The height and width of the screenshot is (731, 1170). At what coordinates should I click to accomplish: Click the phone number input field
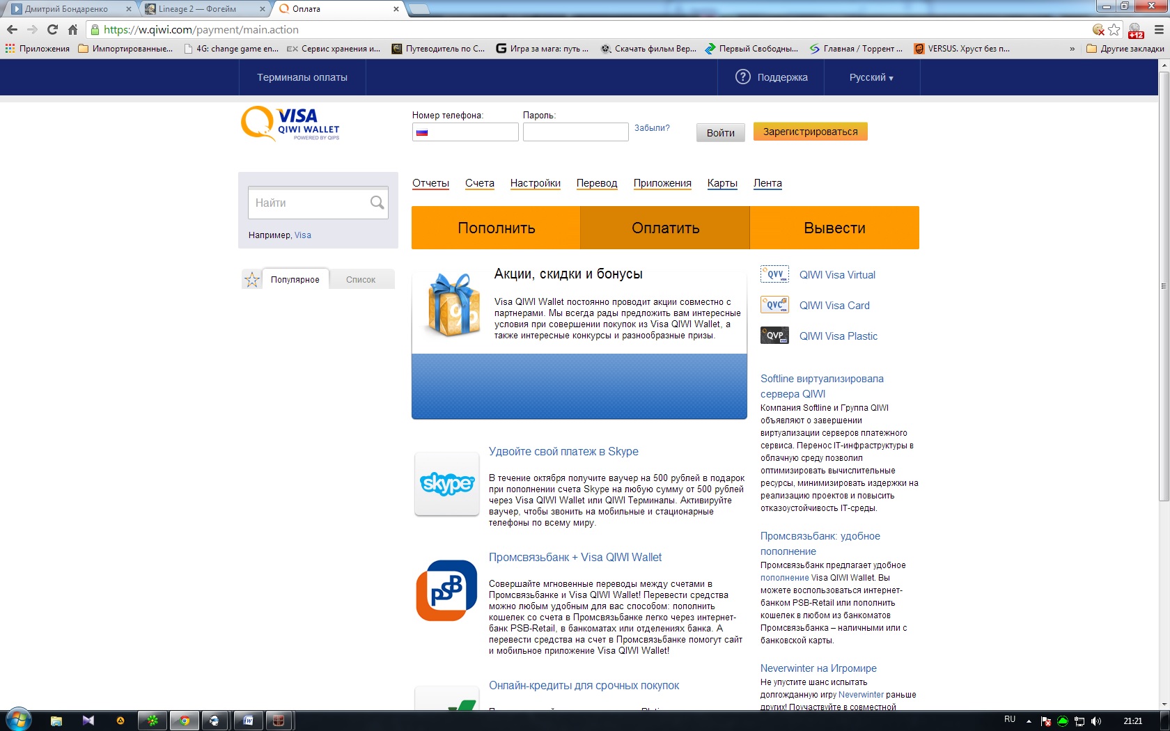click(x=465, y=132)
